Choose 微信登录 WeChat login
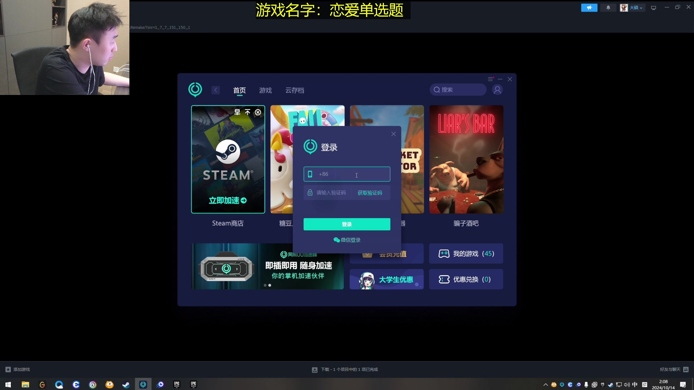The height and width of the screenshot is (390, 694). (347, 240)
